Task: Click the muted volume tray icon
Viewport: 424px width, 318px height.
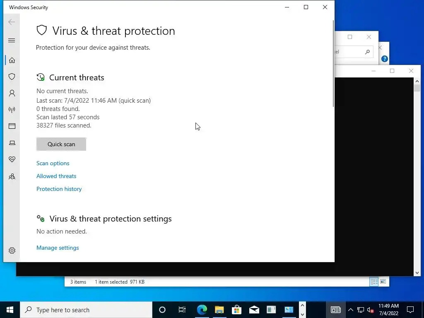Action: coord(371,310)
